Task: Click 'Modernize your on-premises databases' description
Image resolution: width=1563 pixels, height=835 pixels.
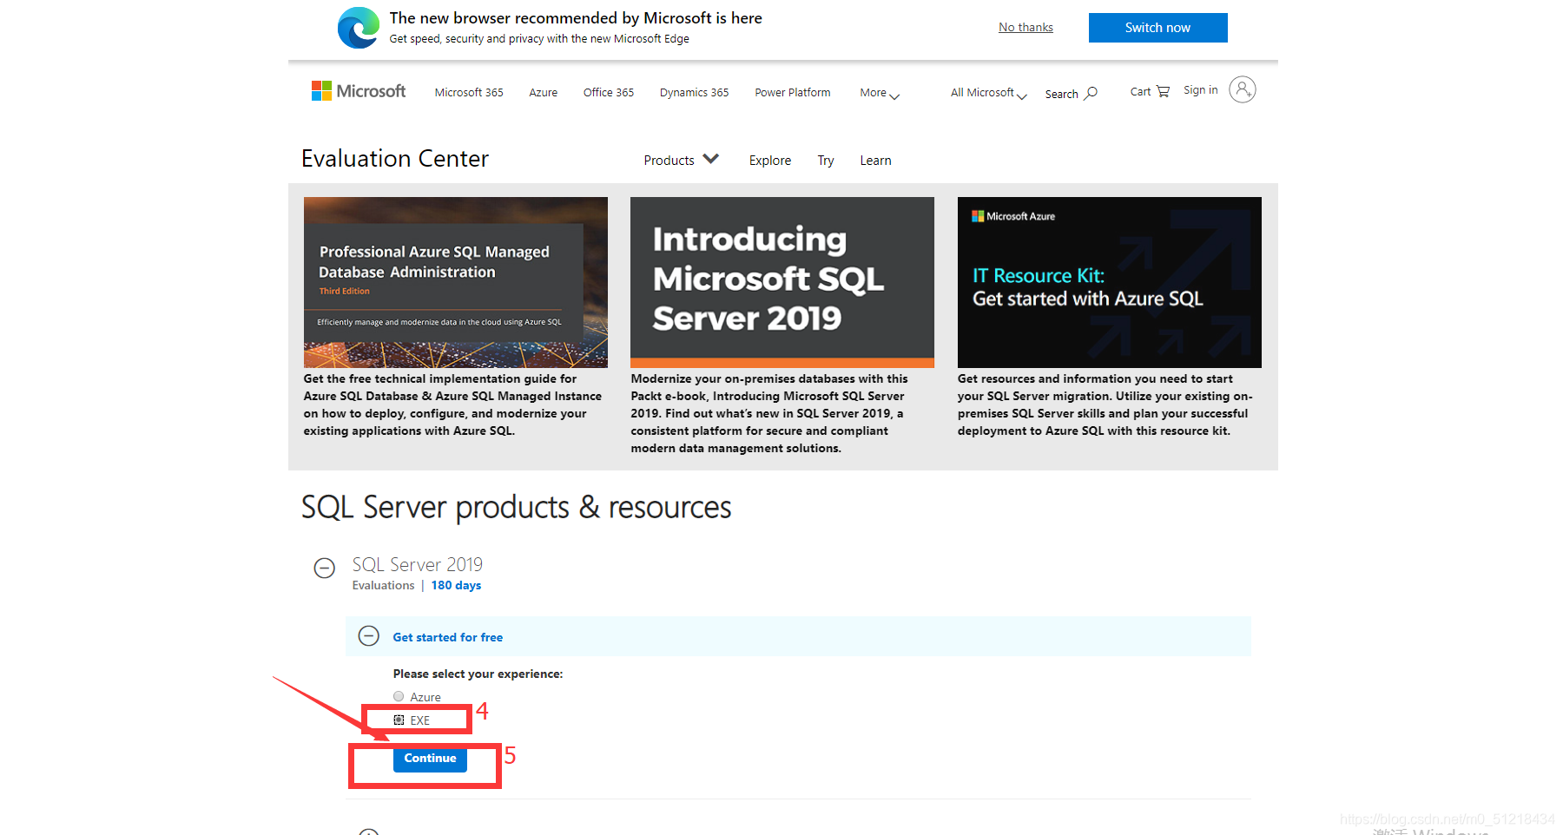Action: [x=769, y=413]
